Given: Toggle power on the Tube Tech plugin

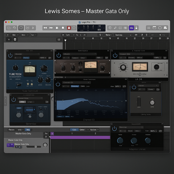Looking at the screenshot, I should (10, 55).
